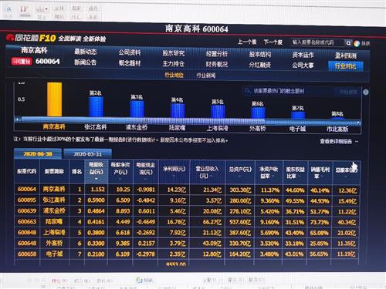386x289 pixels.
Task: Go to 下一个股 next stock
Action: click(273, 42)
